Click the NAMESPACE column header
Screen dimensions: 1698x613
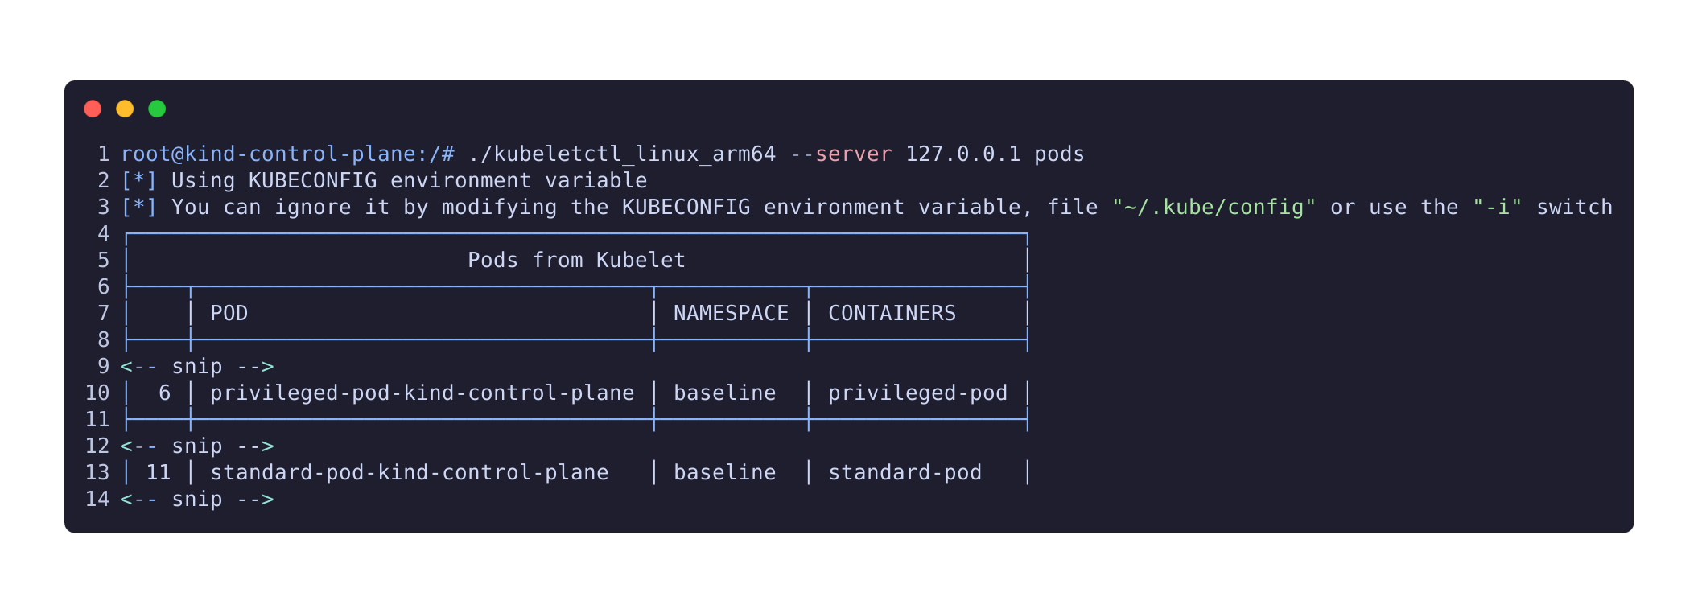pos(731,313)
